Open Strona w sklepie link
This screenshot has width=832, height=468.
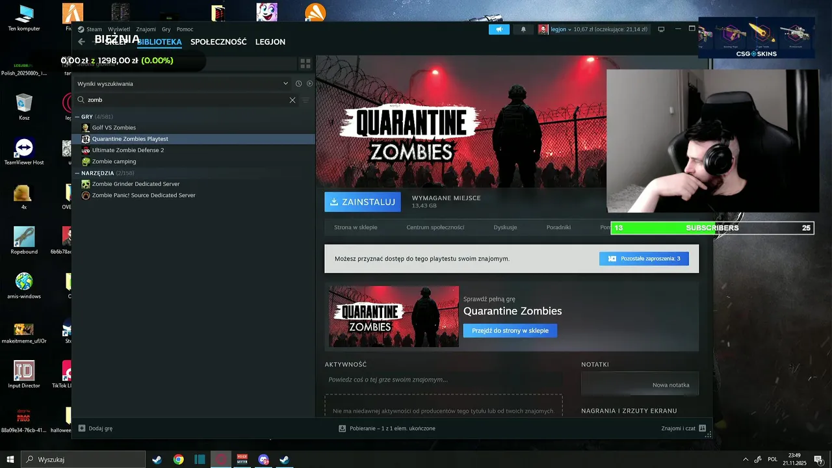click(x=356, y=227)
